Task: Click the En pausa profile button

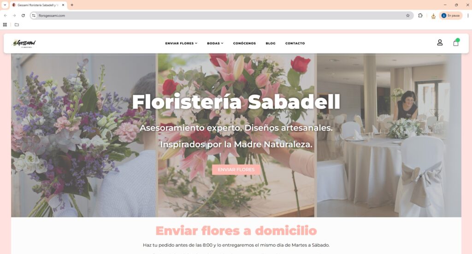Action: point(451,16)
